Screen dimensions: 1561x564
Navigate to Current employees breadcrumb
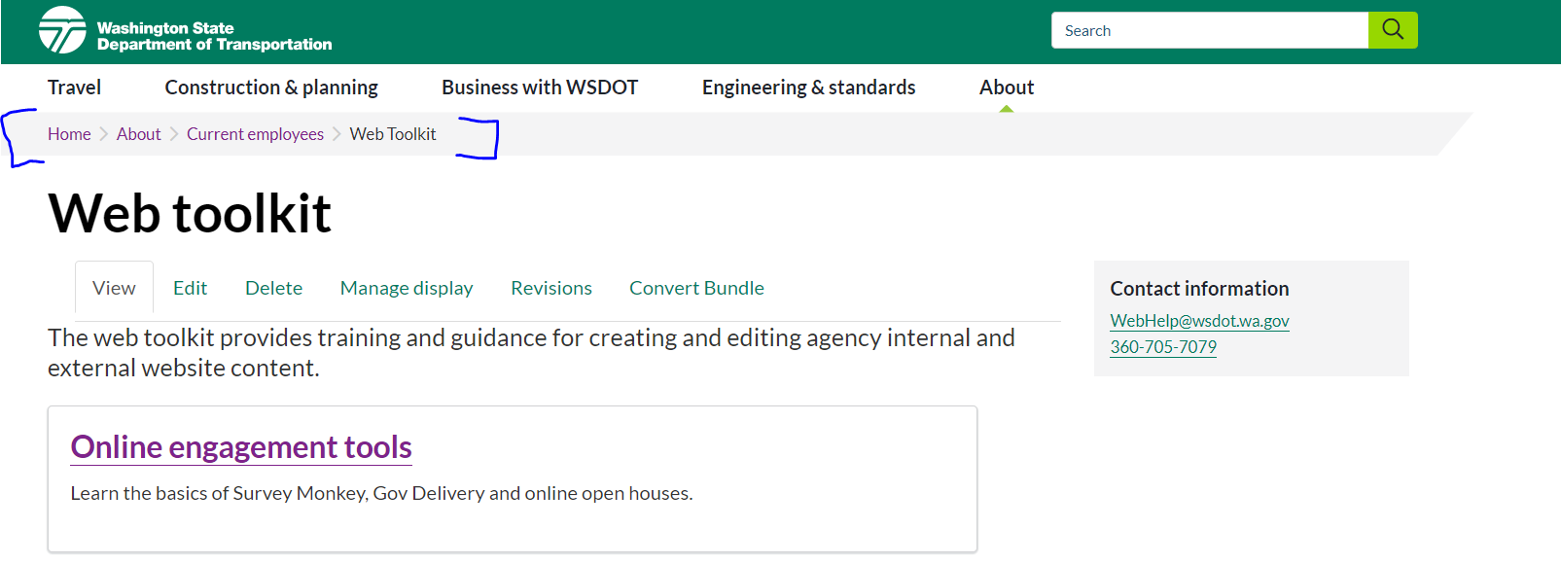click(x=255, y=134)
